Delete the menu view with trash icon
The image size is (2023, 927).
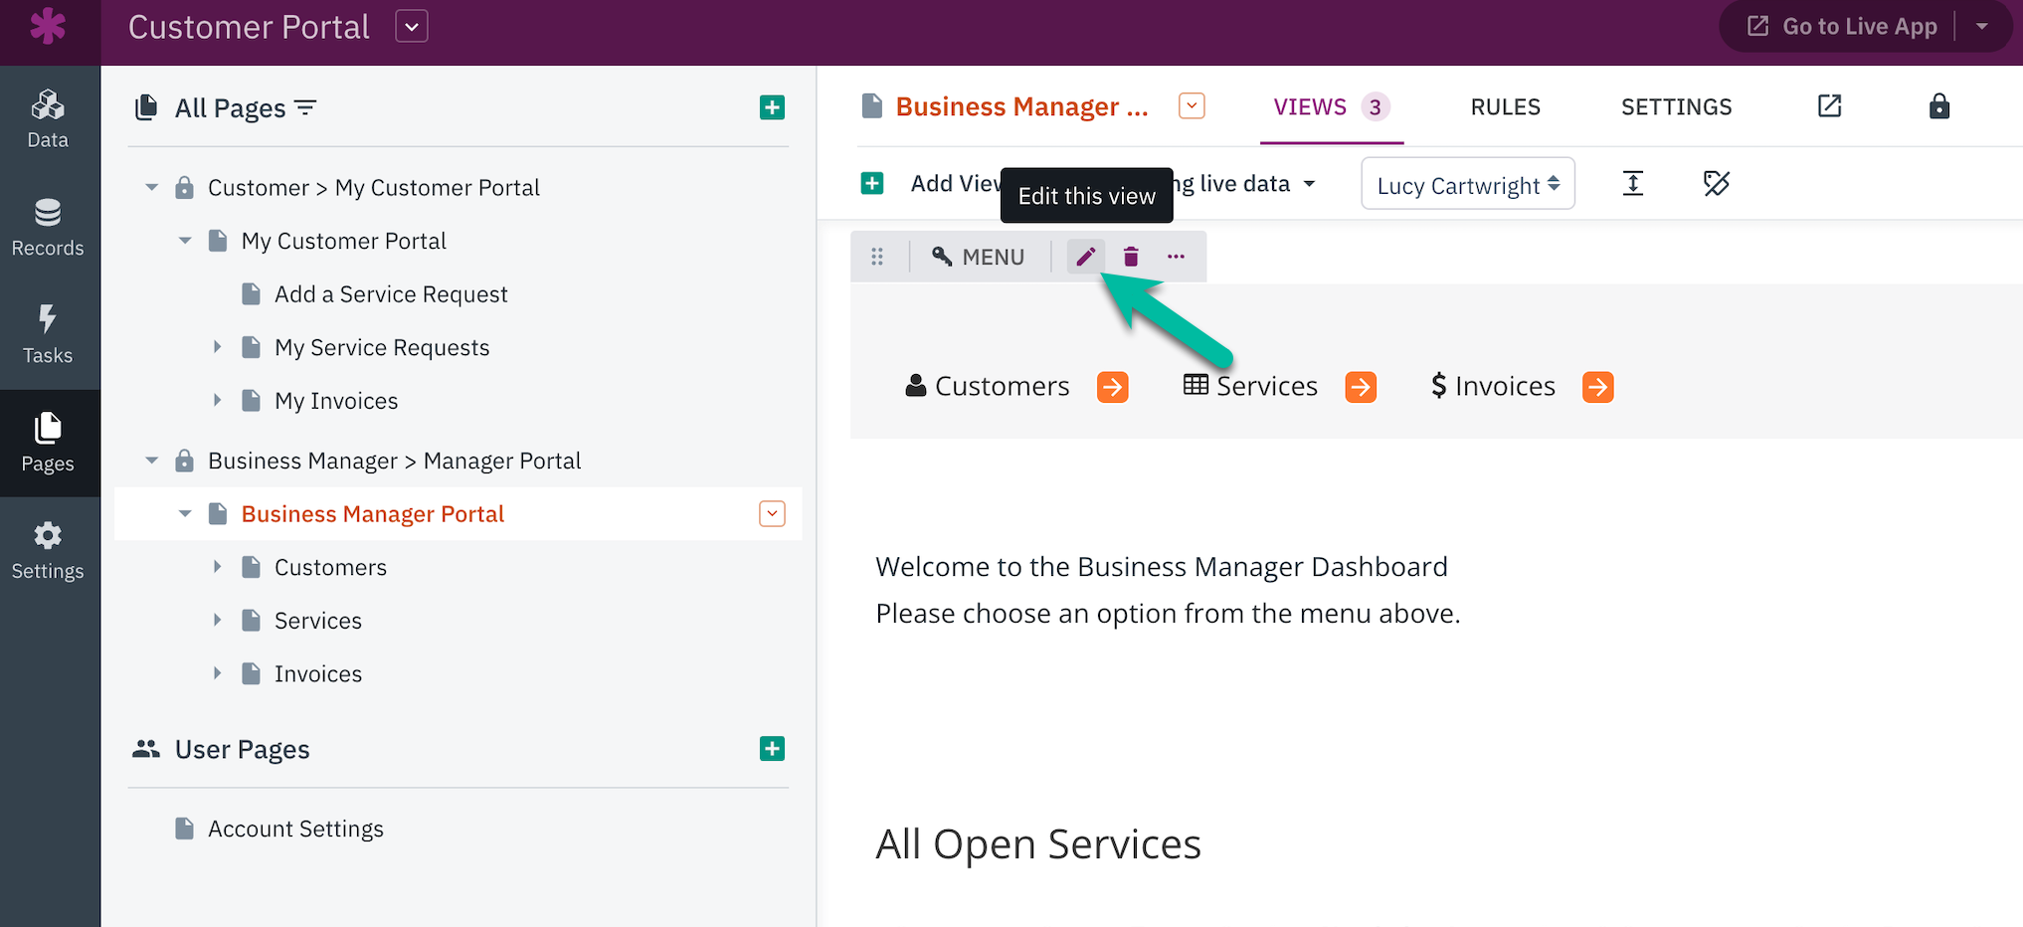tap(1131, 257)
